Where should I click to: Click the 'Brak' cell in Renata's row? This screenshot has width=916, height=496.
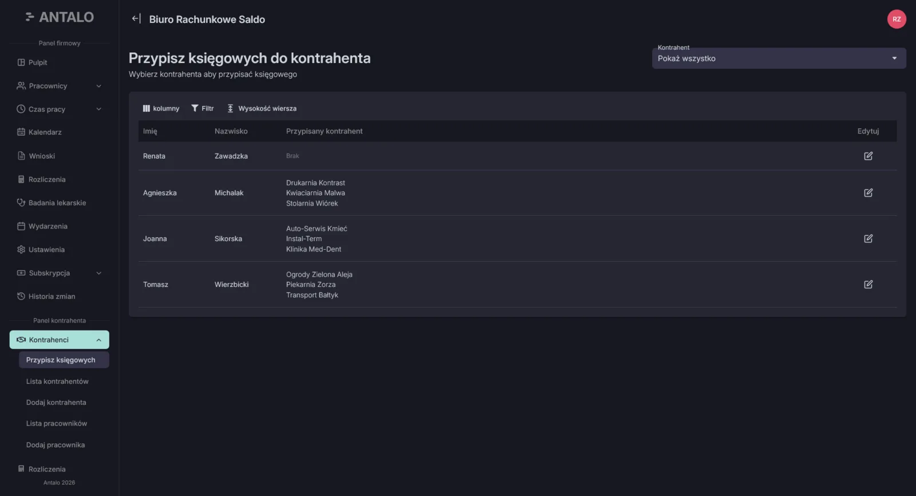pyautogui.click(x=293, y=156)
